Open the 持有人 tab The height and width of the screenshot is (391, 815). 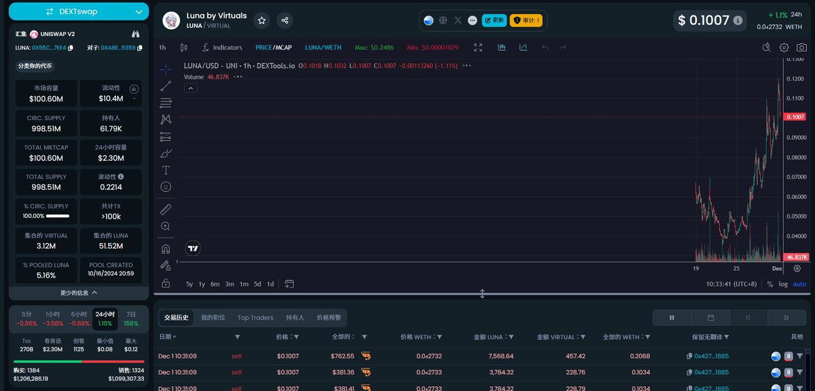295,317
